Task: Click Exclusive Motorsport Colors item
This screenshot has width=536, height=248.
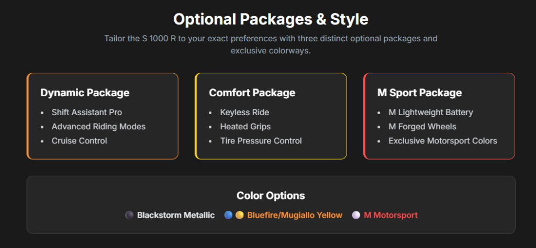Action: pos(442,141)
